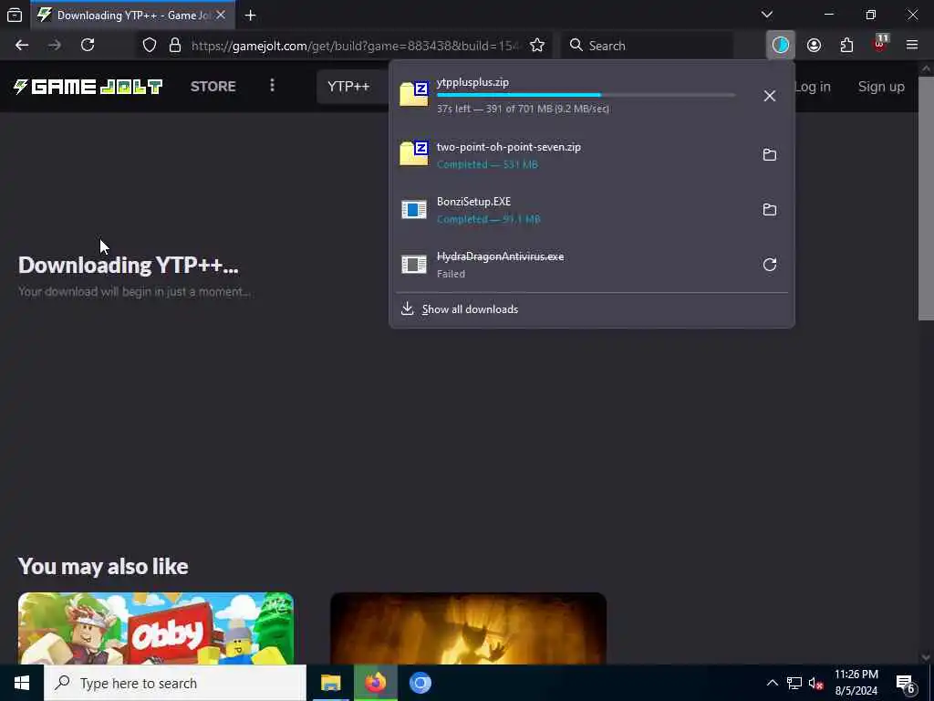Click the ytpplusplus.zip download progress bar
Image resolution: width=934 pixels, height=701 pixels.
[x=586, y=95]
